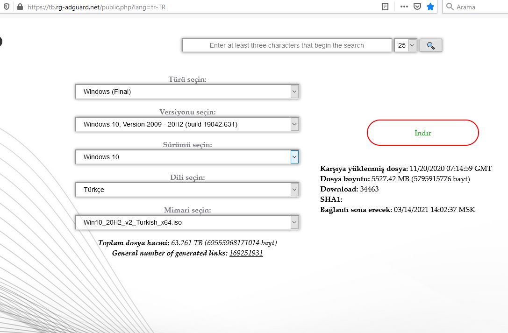This screenshot has height=333, width=508.
Task: Click the SHA1 label text
Action: point(331,199)
